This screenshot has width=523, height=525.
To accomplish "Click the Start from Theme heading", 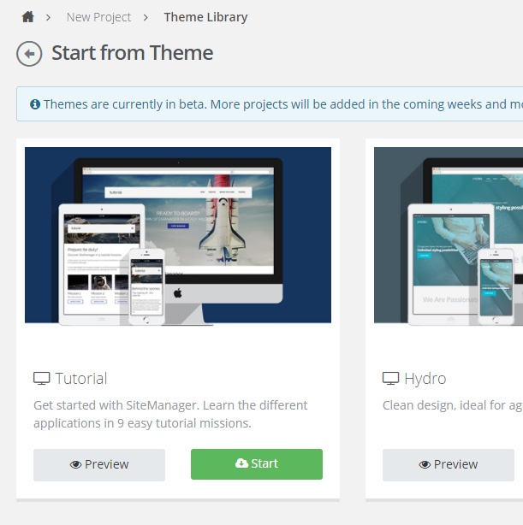I will 133,53.
